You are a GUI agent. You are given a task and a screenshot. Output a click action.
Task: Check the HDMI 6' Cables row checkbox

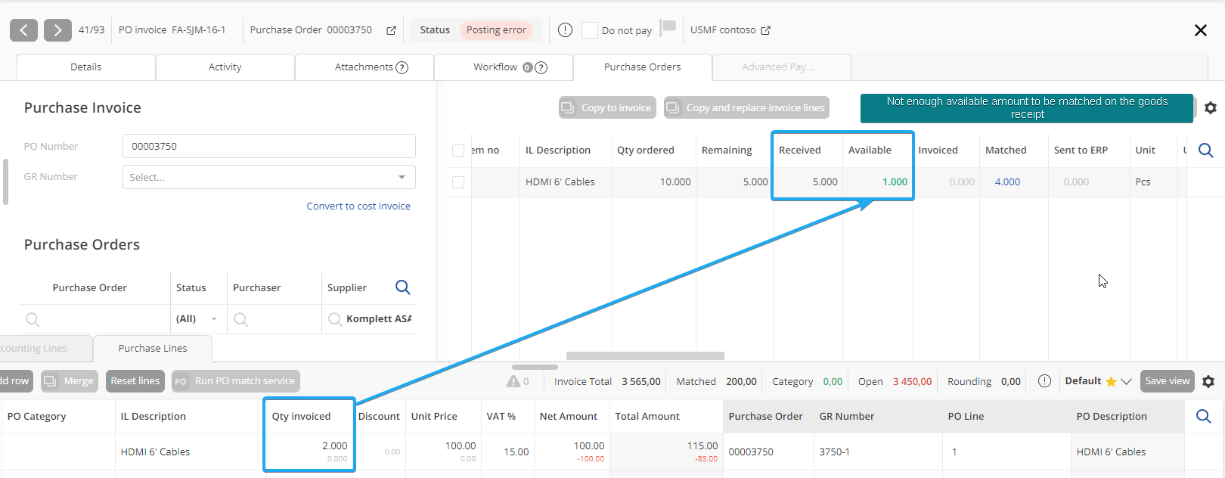458,182
